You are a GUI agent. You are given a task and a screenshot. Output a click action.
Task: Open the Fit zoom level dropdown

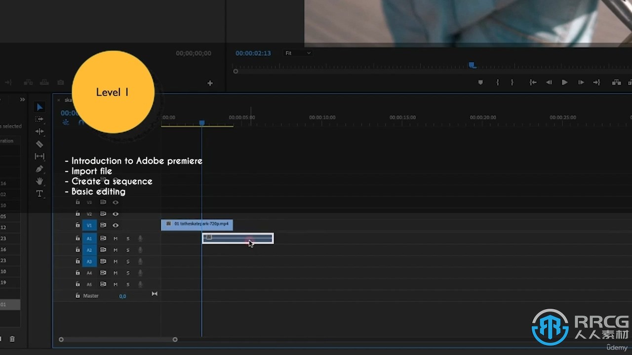[x=298, y=53]
